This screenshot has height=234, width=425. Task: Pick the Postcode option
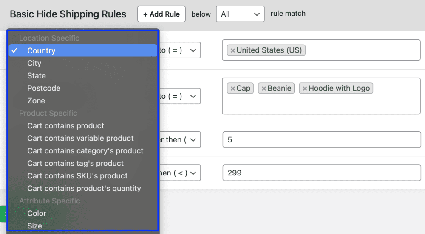coord(44,88)
